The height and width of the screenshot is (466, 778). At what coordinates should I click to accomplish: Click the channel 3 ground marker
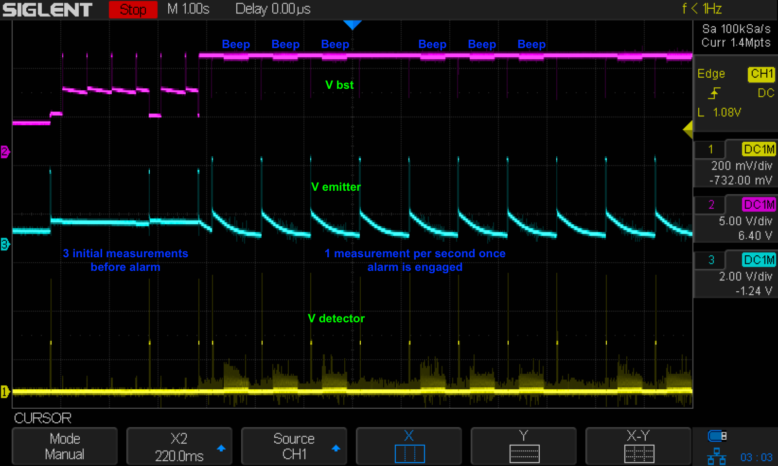(x=5, y=244)
